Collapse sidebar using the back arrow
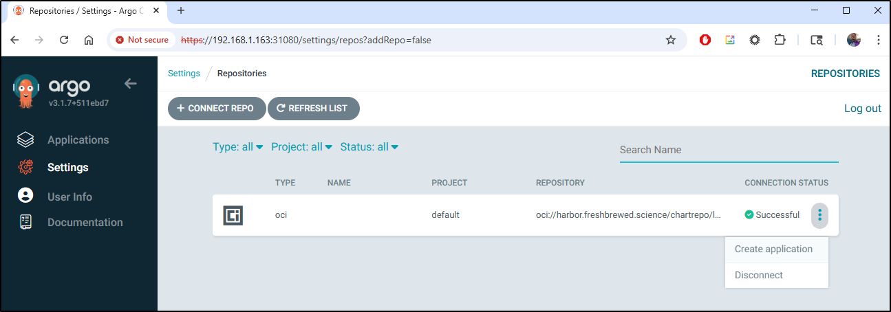The height and width of the screenshot is (312, 891). (131, 84)
